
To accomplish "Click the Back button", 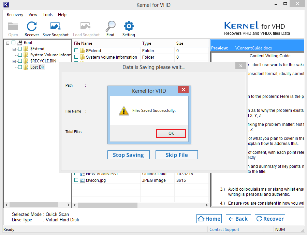I will [238, 219].
